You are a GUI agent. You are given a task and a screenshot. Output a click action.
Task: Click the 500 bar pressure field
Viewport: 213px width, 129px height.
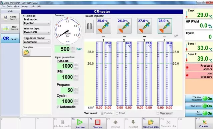tap(63, 49)
